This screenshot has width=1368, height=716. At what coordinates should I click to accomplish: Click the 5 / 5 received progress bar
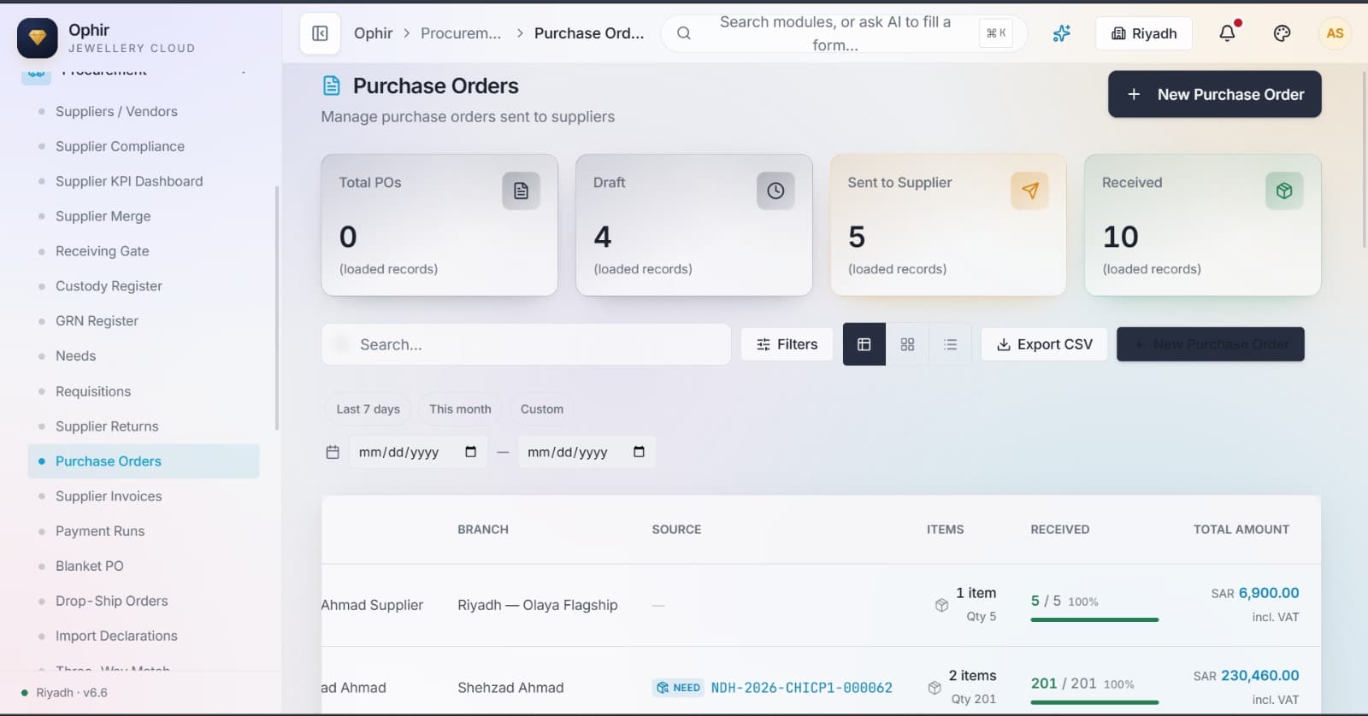click(x=1094, y=619)
